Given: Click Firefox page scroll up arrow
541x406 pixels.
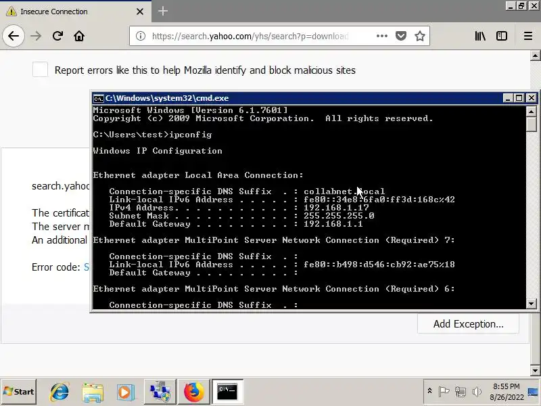Looking at the screenshot, I should coord(535,55).
